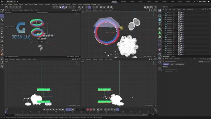
Task: Click the back arrow in Attributes panel
Action: pos(194,59)
